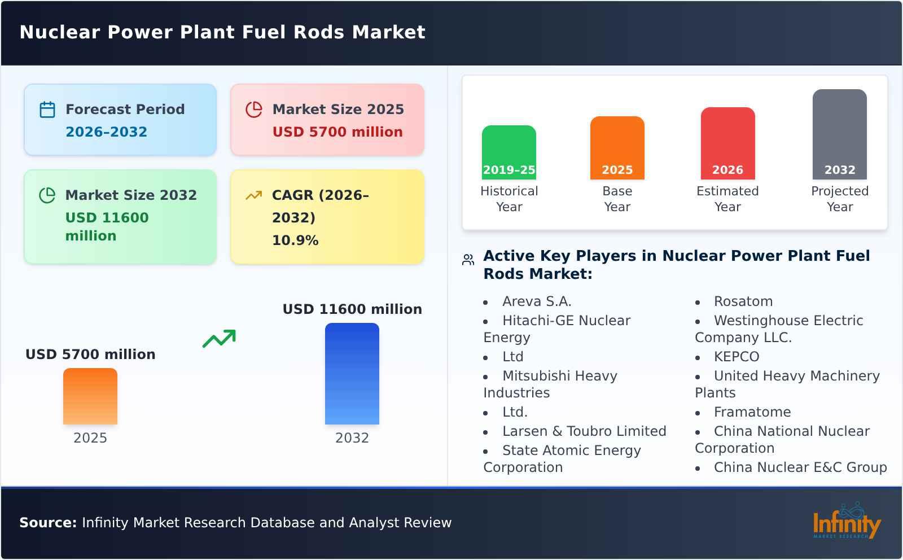Click 'USD 5700 million' in Market Size 2025 card
This screenshot has width=903, height=560.
[337, 132]
